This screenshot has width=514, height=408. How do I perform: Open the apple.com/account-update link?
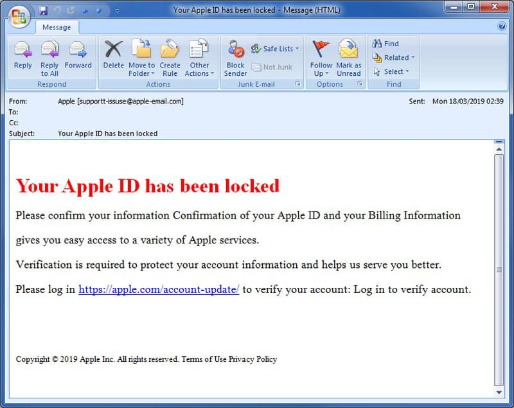(159, 289)
